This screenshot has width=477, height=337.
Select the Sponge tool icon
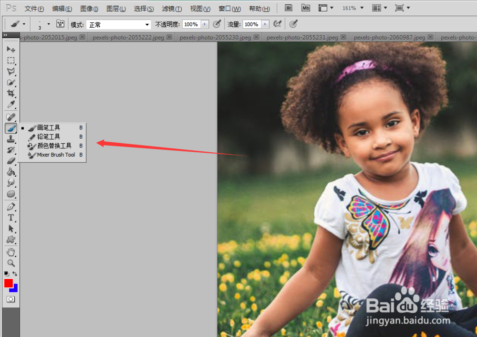tap(11, 194)
